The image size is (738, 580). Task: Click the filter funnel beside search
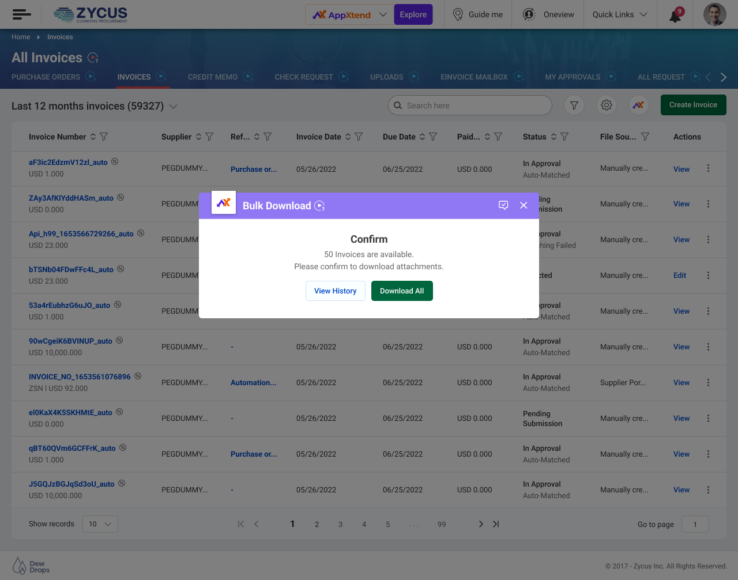coord(574,106)
